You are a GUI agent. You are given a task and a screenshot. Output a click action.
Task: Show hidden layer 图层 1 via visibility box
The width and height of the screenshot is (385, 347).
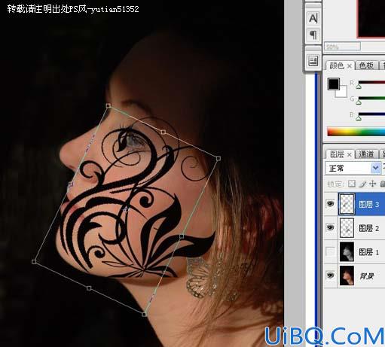(x=331, y=251)
